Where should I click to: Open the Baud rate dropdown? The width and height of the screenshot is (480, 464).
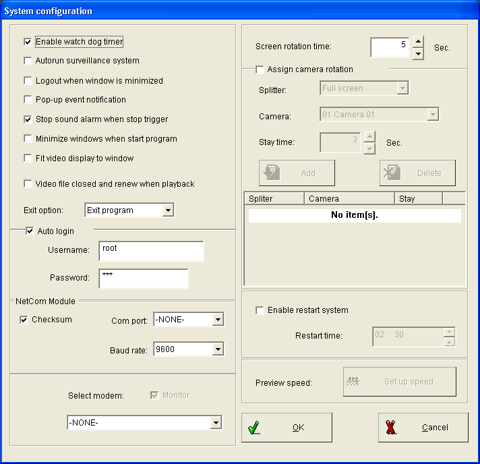pos(217,349)
